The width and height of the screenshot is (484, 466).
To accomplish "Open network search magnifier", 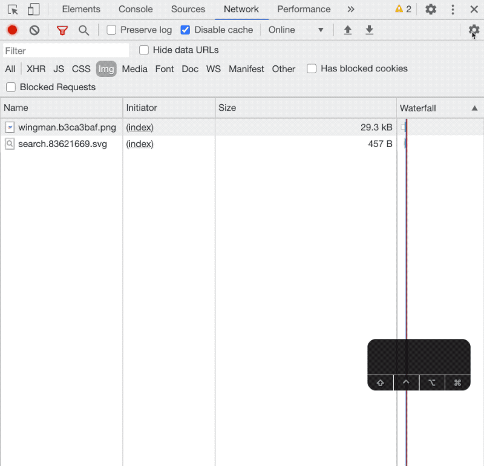I will pos(84,30).
